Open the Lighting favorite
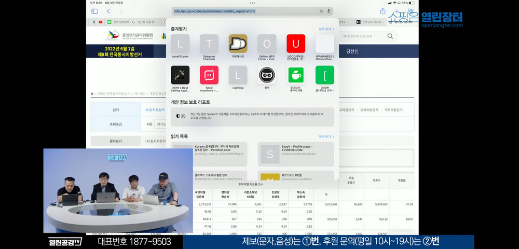Viewport: 519px width, 249px height. tap(238, 75)
